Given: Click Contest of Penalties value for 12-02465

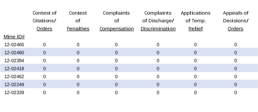Looking at the screenshot, I should click(78, 45).
